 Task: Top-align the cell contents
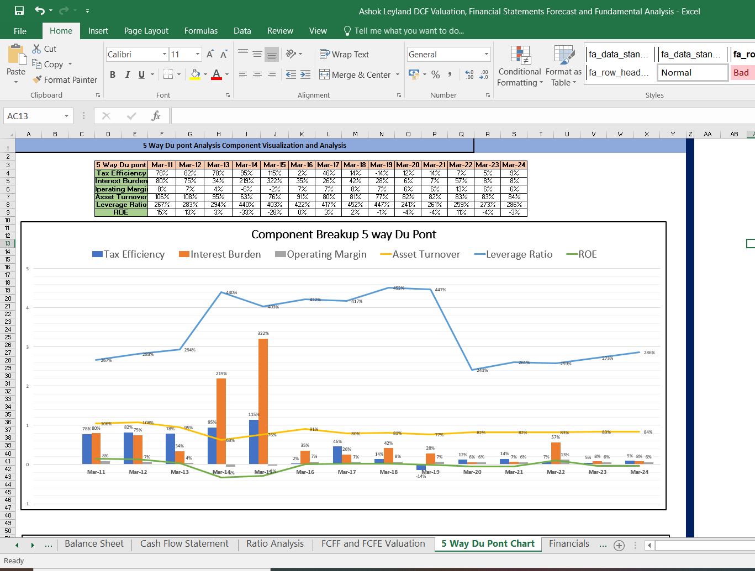[x=243, y=54]
